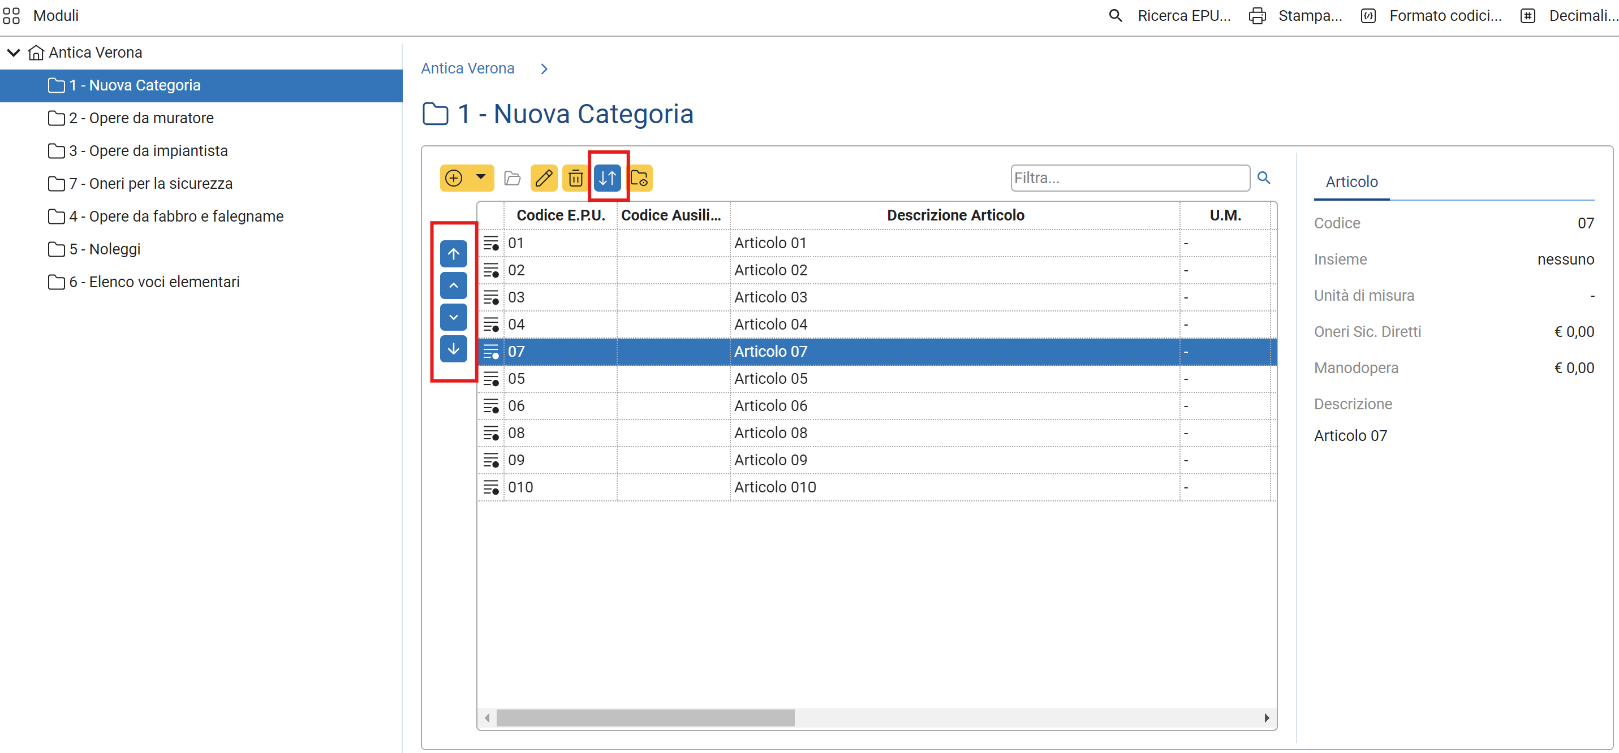Click the add new item plus button
The height and width of the screenshot is (753, 1619).
[x=453, y=178]
